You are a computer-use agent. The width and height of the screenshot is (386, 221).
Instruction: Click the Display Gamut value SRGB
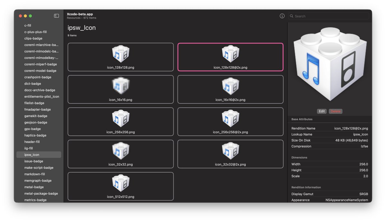363,194
